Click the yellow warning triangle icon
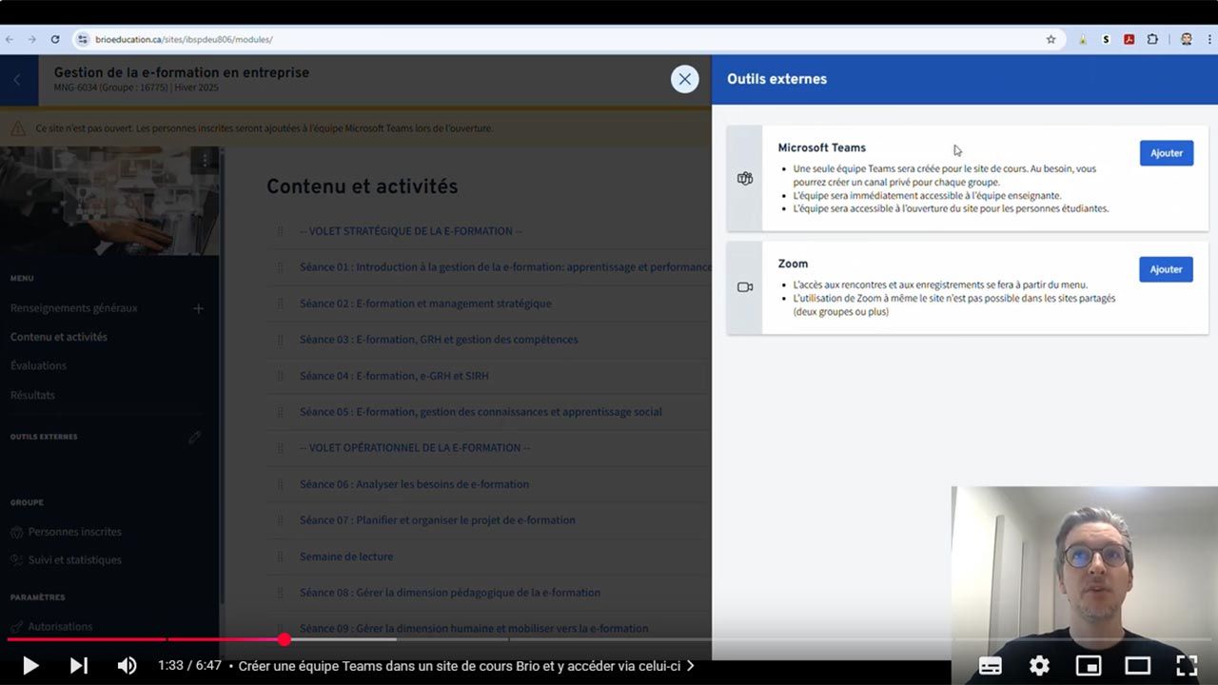The image size is (1218, 685). pos(18,127)
